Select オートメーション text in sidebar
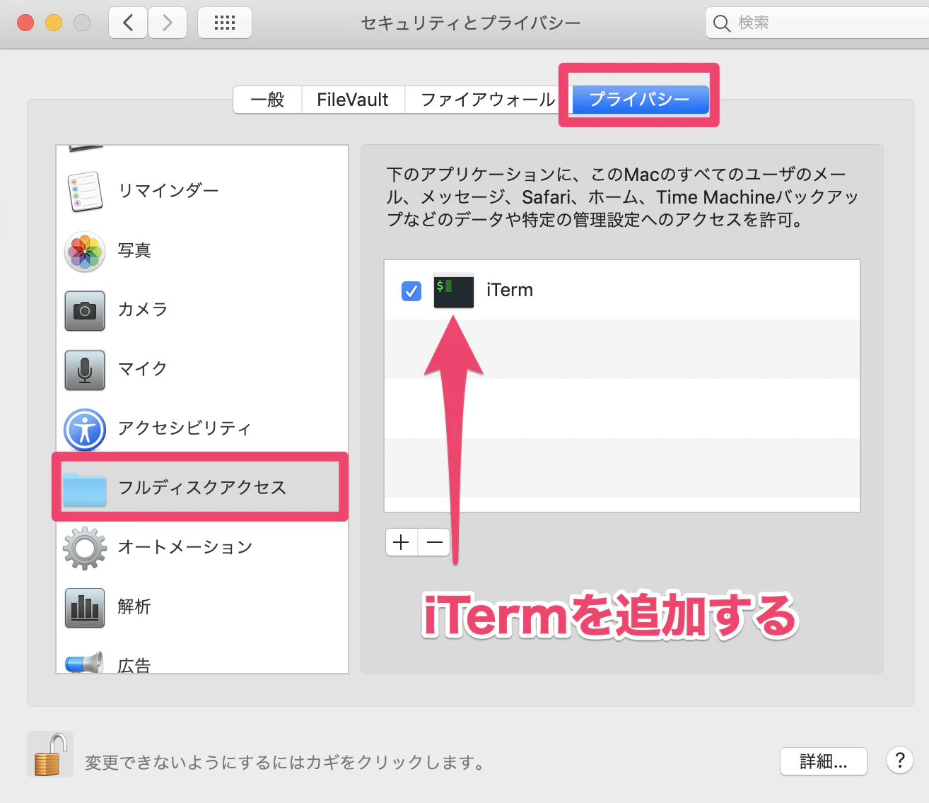The height and width of the screenshot is (803, 929). pos(185,547)
